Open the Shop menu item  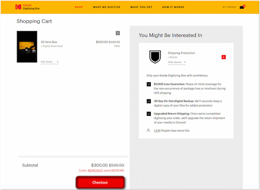pos(79,7)
